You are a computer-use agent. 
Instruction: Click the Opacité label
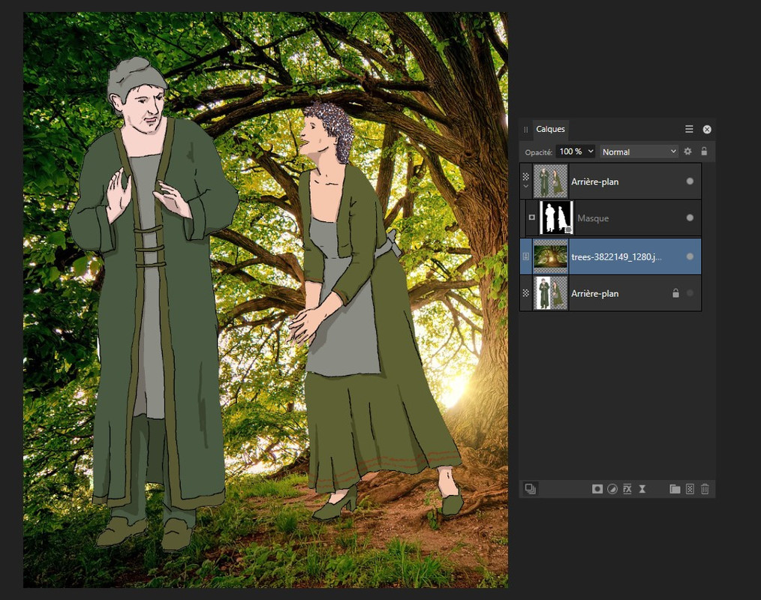pyautogui.click(x=538, y=152)
